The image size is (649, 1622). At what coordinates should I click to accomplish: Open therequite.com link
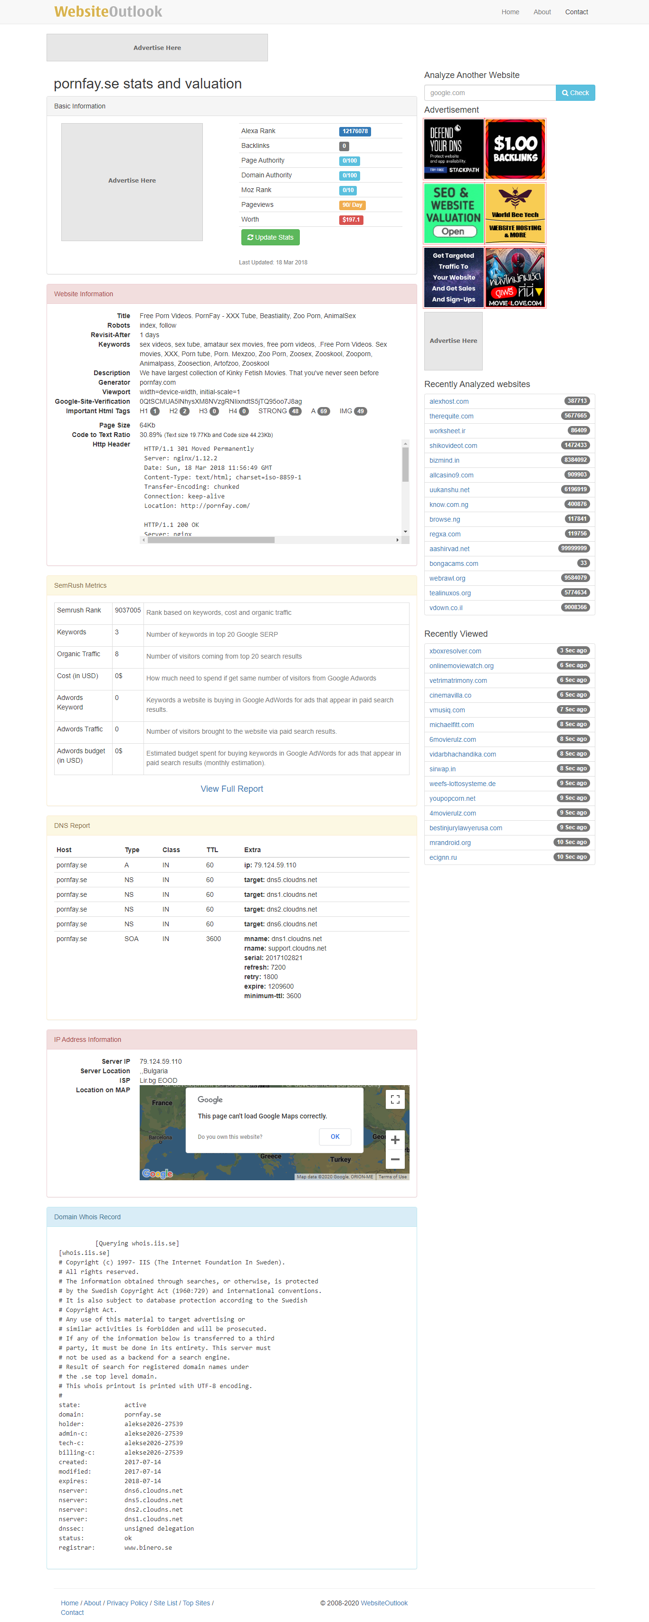click(451, 416)
